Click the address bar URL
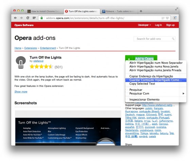This screenshot has height=161, width=190. click(85, 18)
